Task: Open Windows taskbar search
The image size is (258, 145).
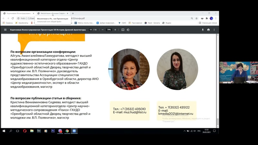Action: coord(11,131)
